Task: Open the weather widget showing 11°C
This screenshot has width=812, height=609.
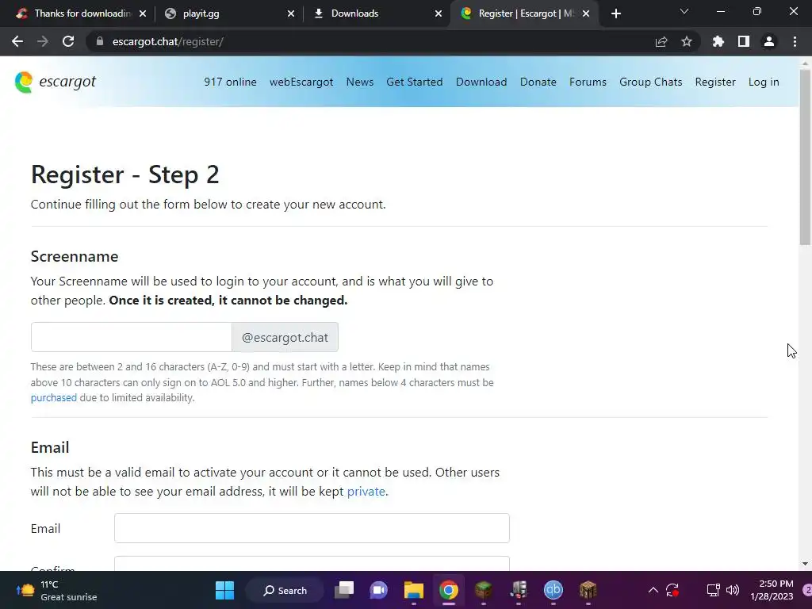Action: [56, 590]
